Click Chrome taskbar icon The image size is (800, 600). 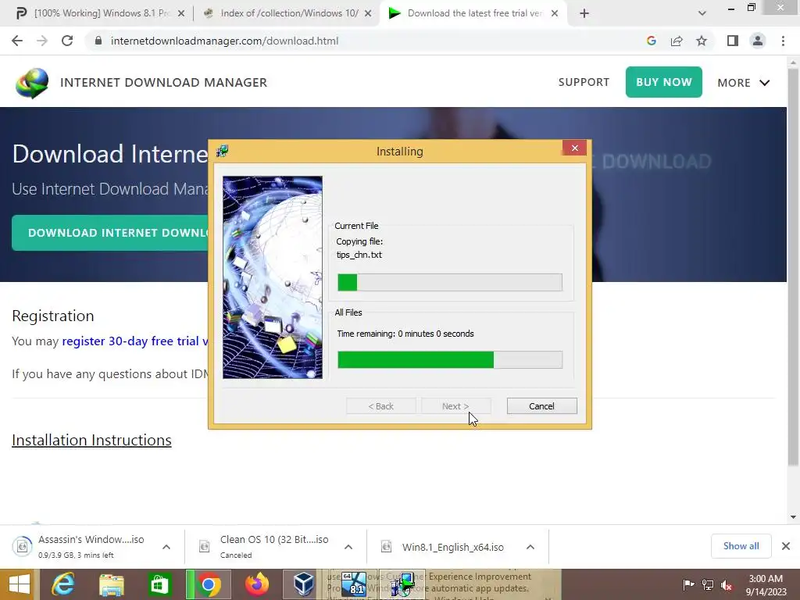(x=208, y=584)
